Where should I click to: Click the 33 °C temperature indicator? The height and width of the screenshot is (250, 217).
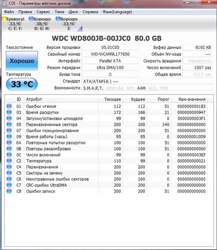point(22,84)
